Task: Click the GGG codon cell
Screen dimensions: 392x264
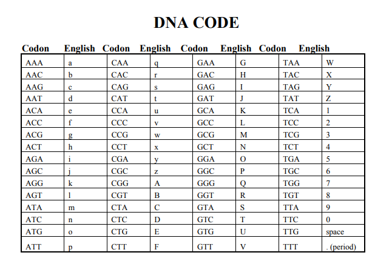Action: click(206, 183)
